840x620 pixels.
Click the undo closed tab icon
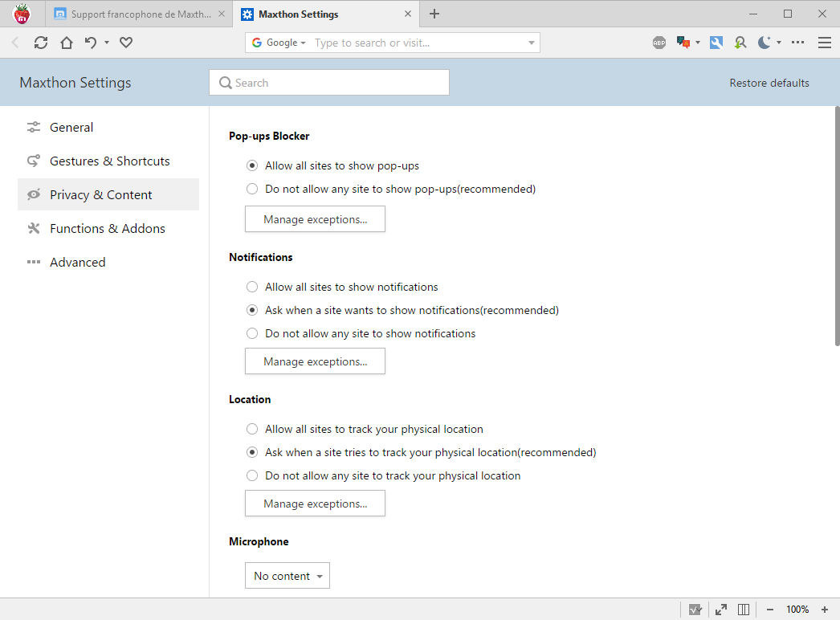[91, 43]
